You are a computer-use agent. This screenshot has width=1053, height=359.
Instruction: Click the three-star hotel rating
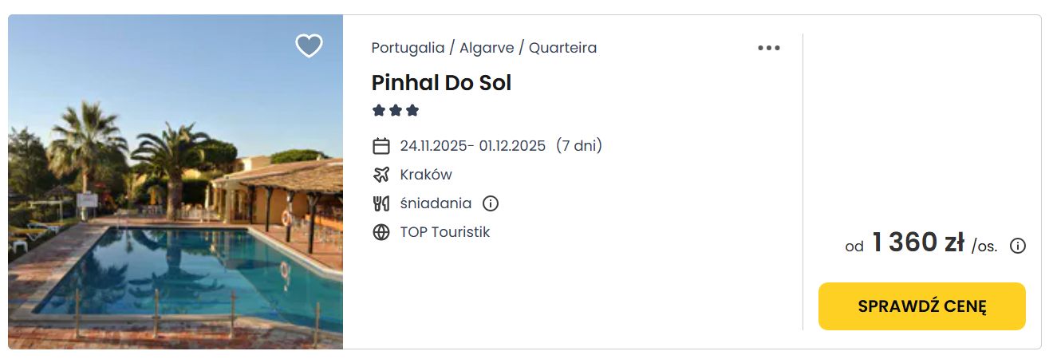[396, 111]
